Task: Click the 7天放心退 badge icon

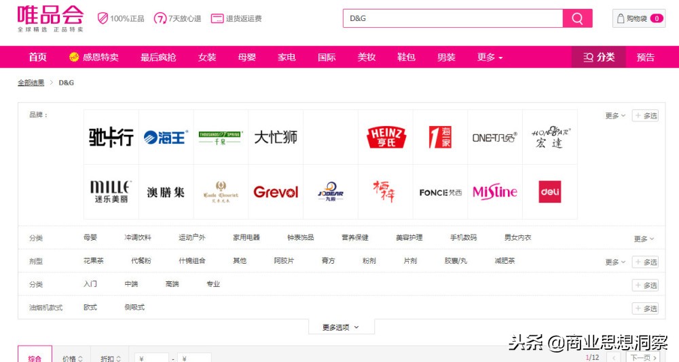Action: point(160,18)
